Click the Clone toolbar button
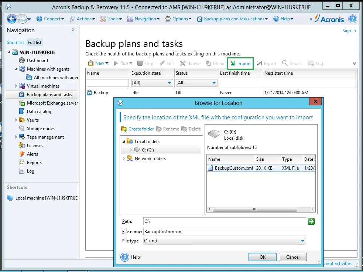 click(x=215, y=63)
